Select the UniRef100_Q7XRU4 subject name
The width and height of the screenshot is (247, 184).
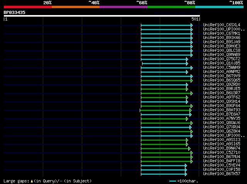222,127
